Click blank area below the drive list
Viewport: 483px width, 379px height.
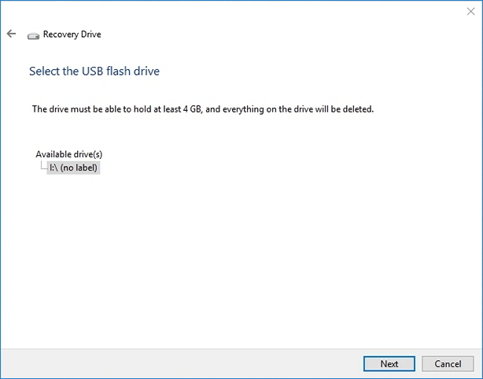236,259
